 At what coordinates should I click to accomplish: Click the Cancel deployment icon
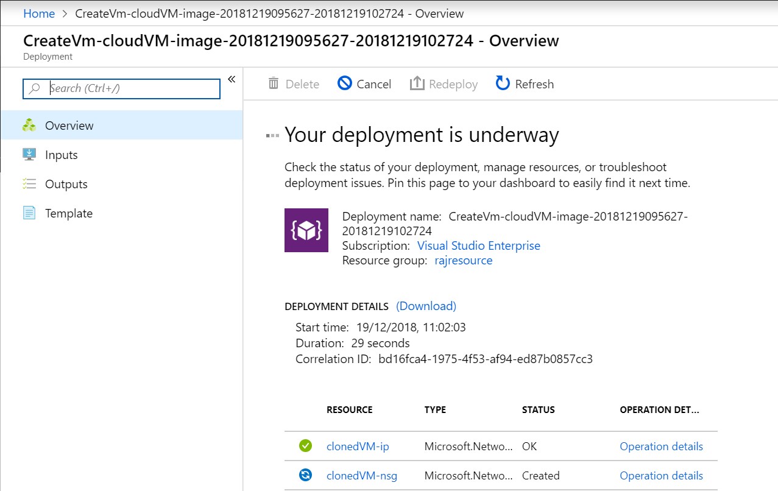(x=345, y=83)
